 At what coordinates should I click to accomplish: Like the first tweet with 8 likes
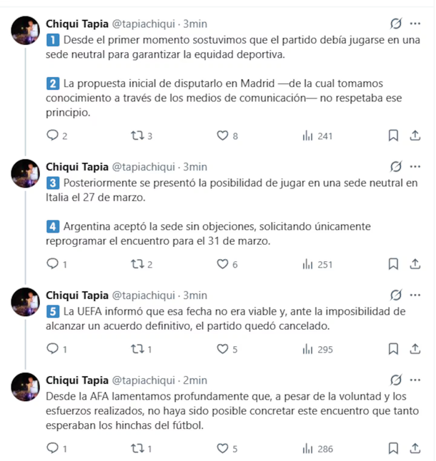222,136
